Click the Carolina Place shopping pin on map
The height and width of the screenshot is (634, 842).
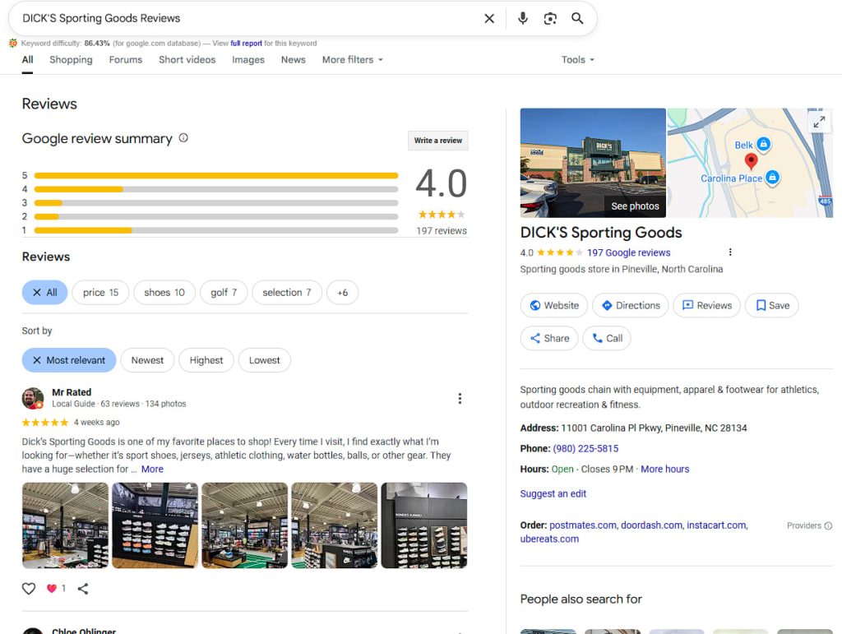[772, 177]
